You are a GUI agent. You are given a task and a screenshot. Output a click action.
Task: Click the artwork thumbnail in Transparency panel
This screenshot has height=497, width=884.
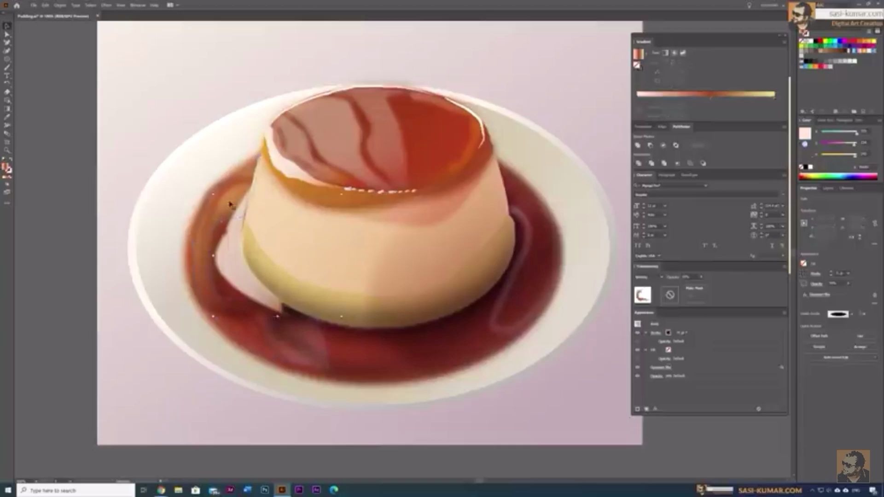[x=643, y=295]
